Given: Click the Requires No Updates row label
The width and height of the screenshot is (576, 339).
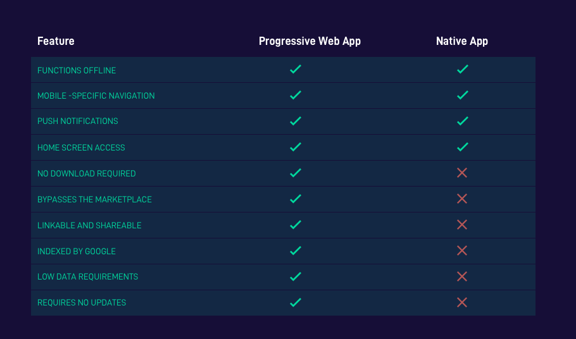Looking at the screenshot, I should 82,303.
